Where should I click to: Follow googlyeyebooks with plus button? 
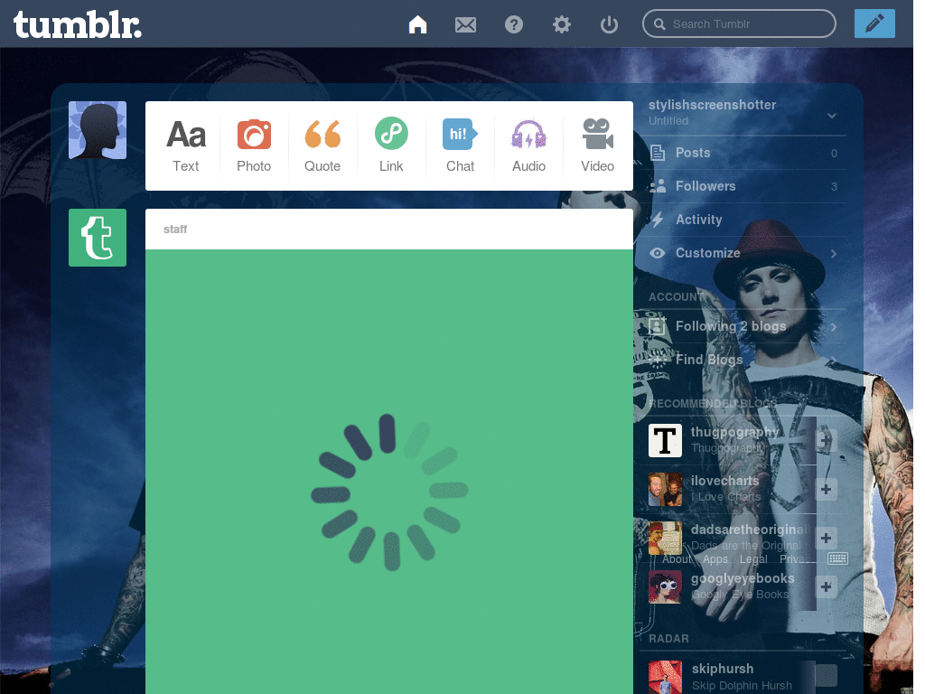tap(826, 586)
